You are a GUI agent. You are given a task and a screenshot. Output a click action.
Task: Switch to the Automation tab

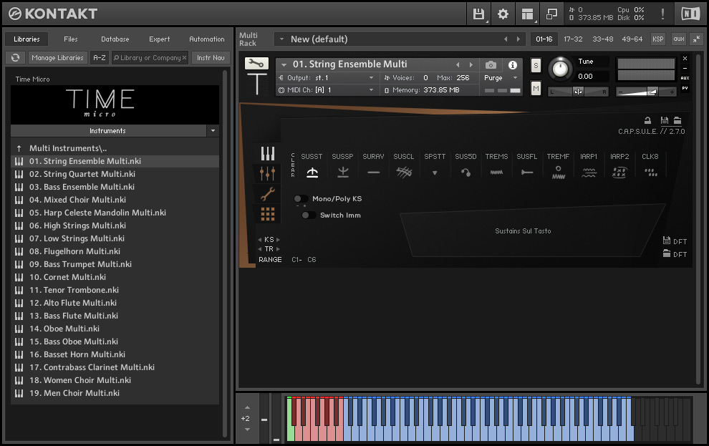(x=206, y=39)
